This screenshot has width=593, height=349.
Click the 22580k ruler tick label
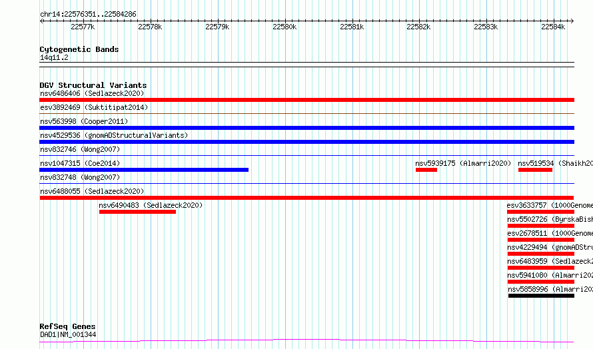coord(285,27)
